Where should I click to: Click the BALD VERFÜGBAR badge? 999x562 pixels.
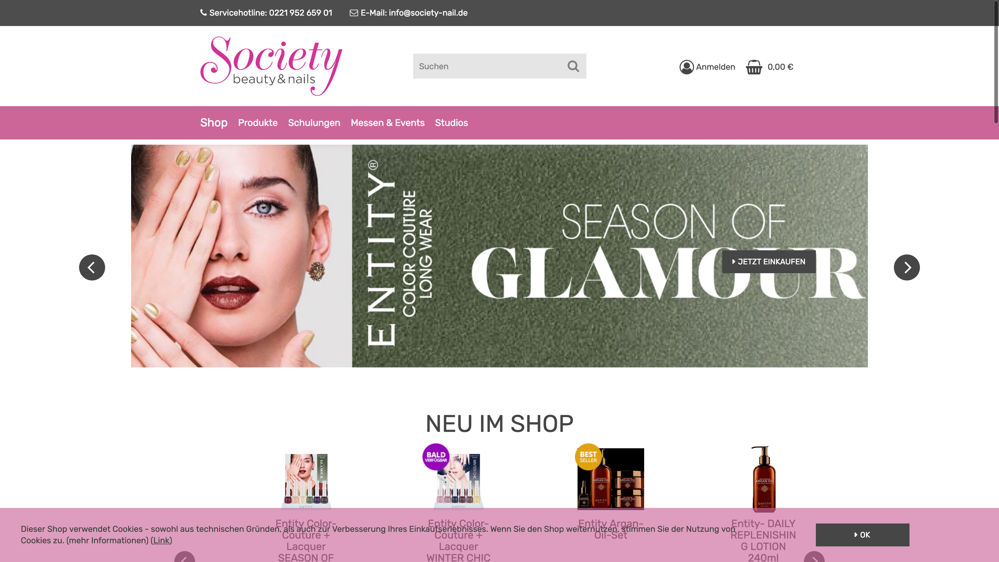coord(436,457)
